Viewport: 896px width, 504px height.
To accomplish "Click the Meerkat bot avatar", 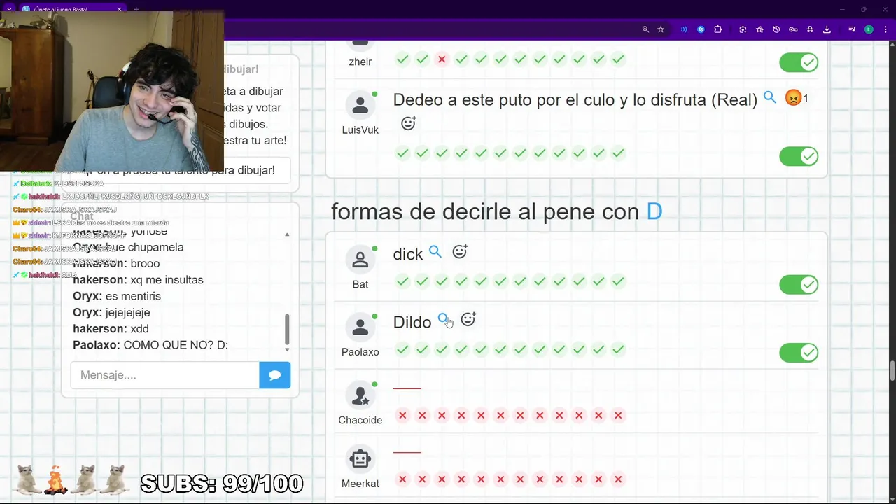I will (x=360, y=459).
